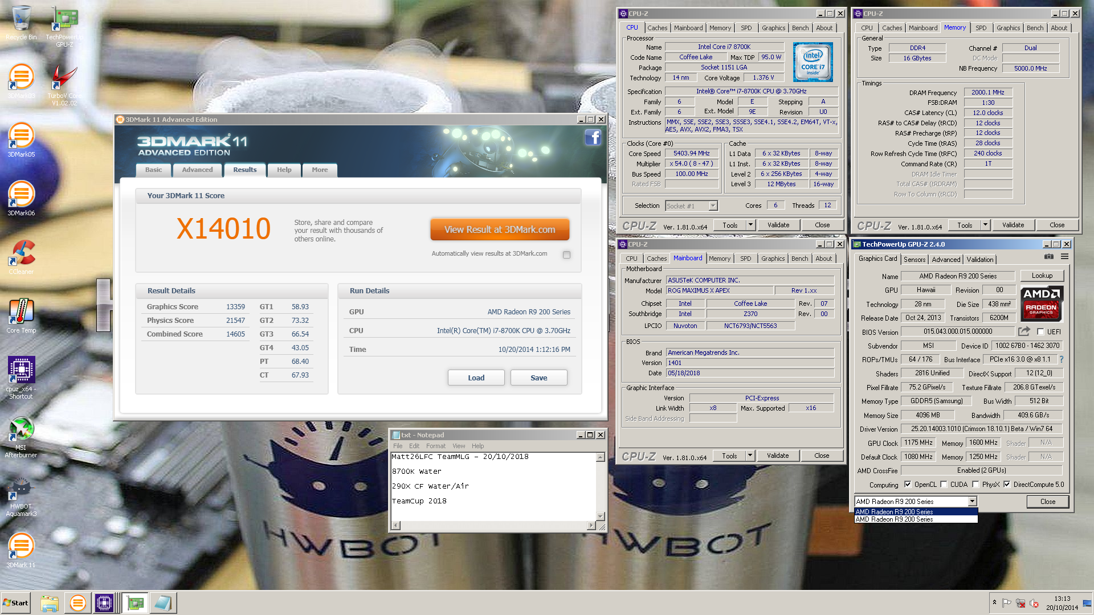Open the GPU selection dropdown in GPU-Z
Viewport: 1094px width, 615px height.
pos(973,501)
